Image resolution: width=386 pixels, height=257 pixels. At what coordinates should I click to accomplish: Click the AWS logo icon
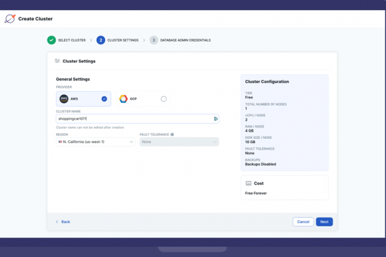[x=64, y=99]
